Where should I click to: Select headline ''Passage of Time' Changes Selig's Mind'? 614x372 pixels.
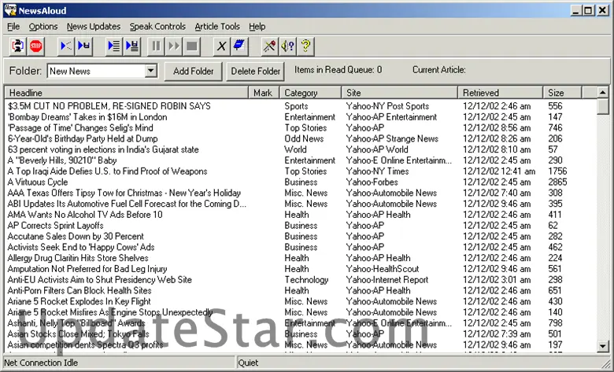(x=80, y=128)
